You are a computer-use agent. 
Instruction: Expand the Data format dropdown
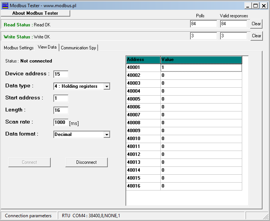click(107, 134)
